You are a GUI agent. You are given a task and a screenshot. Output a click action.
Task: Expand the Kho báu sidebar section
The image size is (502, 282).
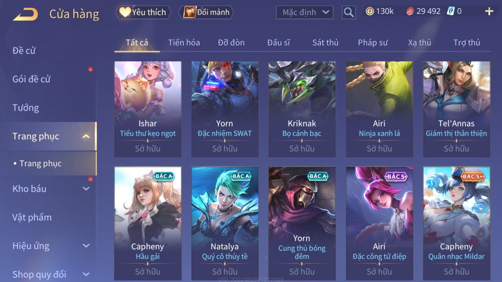86,189
